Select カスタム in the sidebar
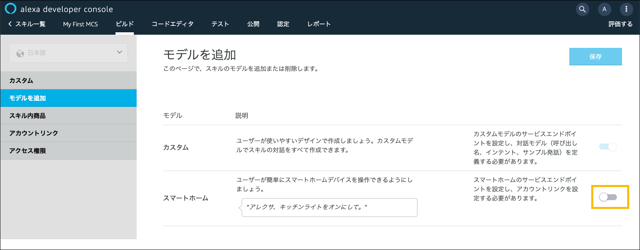This screenshot has width=640, height=250. (x=68, y=81)
